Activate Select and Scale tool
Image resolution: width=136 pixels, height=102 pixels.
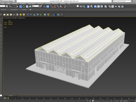(x=27, y=7)
